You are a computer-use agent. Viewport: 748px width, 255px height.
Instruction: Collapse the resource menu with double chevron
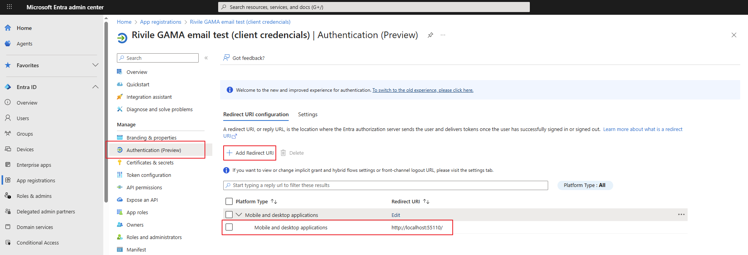(206, 58)
